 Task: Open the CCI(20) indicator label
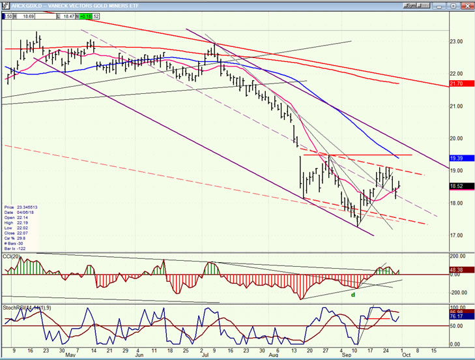(11, 256)
